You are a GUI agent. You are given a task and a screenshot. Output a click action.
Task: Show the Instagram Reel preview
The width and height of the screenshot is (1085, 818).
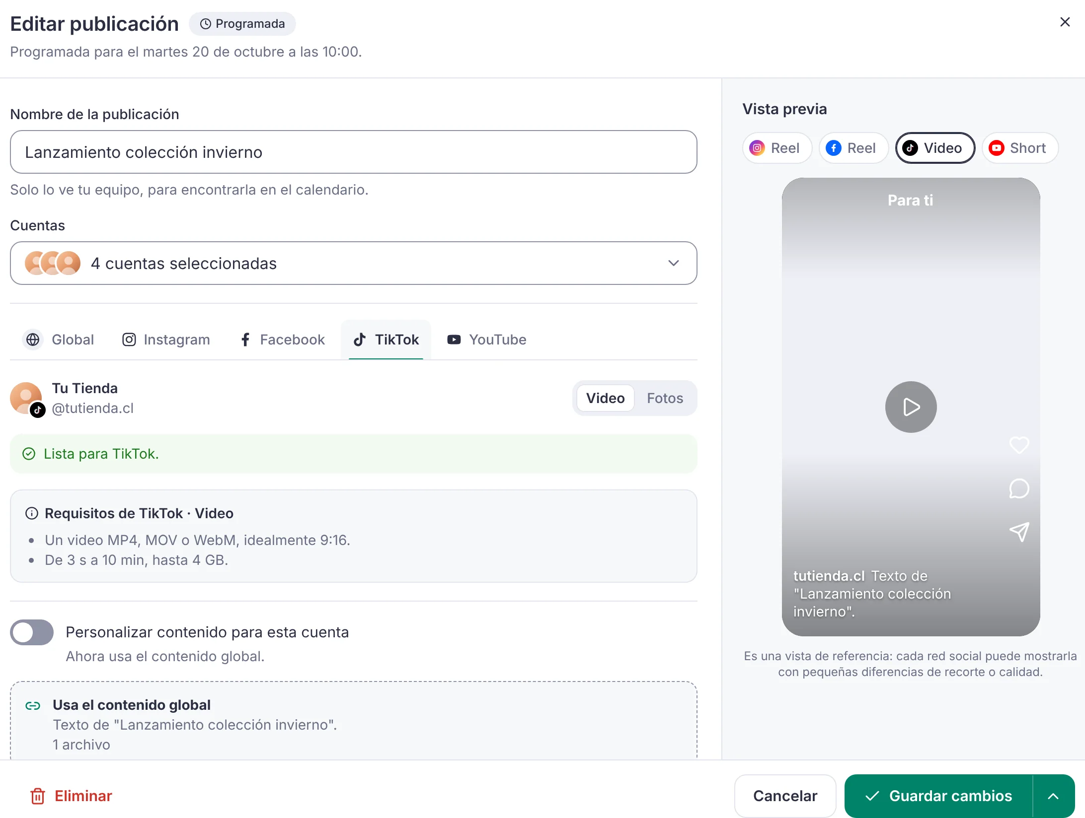pyautogui.click(x=777, y=148)
